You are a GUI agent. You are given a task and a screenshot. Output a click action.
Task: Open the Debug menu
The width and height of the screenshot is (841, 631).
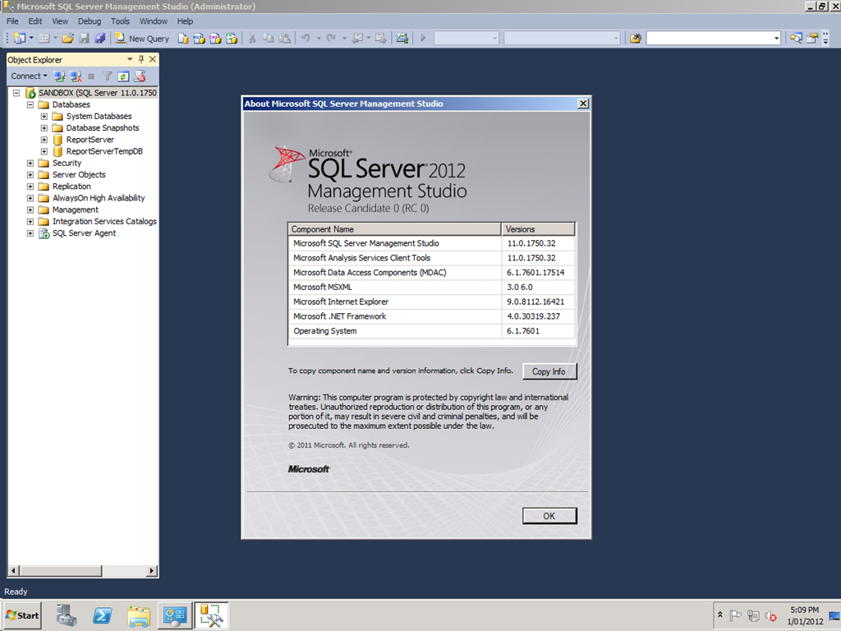(x=90, y=21)
